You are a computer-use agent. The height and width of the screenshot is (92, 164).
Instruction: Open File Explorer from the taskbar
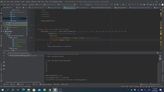29,90
